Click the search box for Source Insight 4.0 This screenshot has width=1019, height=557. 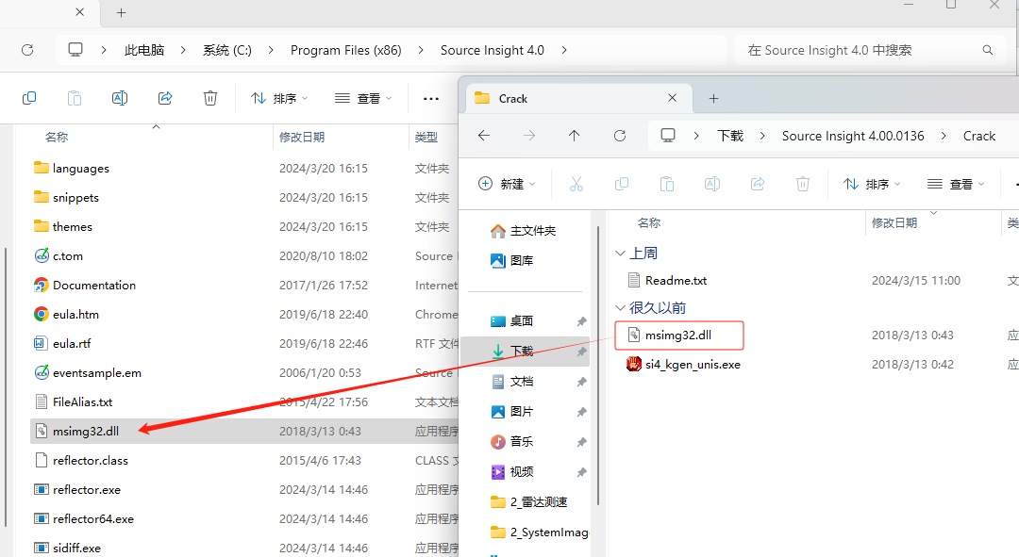point(871,50)
